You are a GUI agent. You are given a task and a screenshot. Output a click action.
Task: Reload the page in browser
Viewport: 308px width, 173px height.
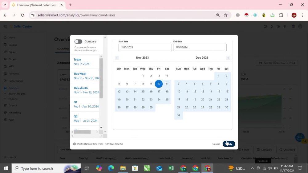[22, 15]
